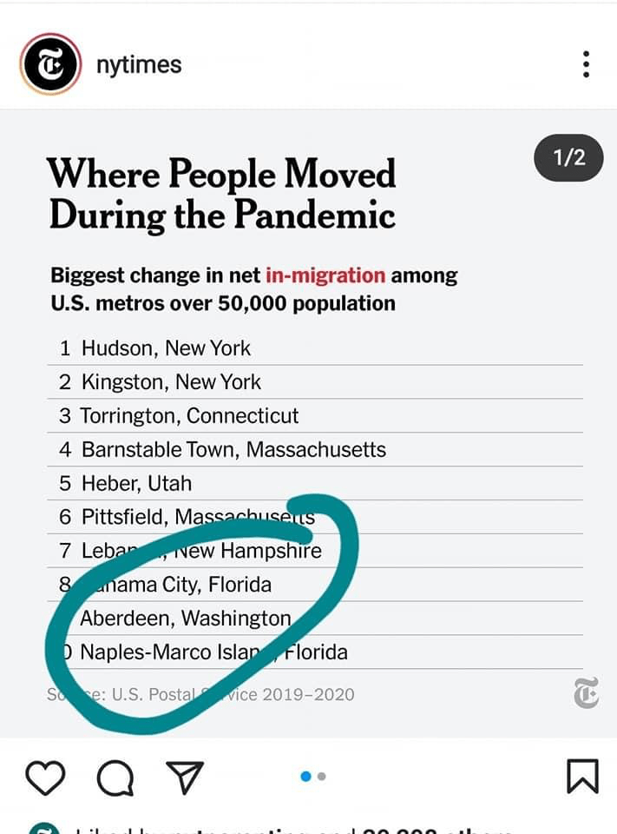
Task: Go to second slide via gray dot
Action: coord(322,777)
